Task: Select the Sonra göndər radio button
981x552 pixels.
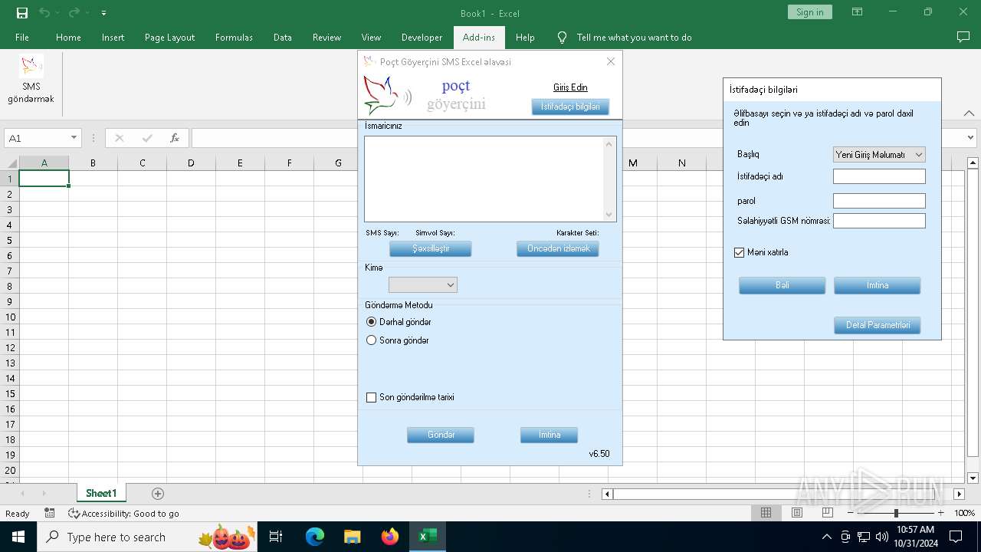Action: tap(372, 340)
